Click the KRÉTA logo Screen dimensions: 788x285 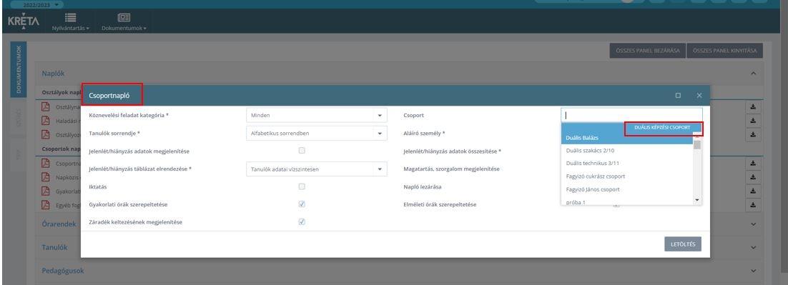coord(23,21)
